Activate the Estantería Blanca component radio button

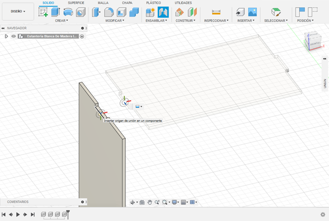(82, 36)
